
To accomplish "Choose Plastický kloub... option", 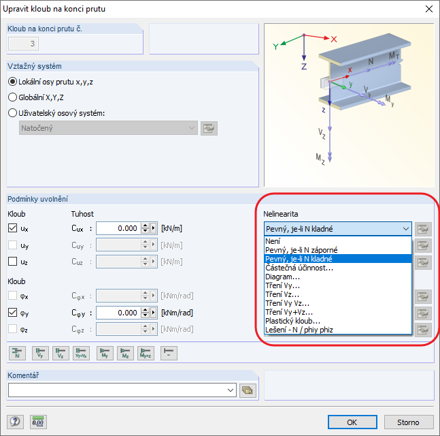I will (338, 321).
